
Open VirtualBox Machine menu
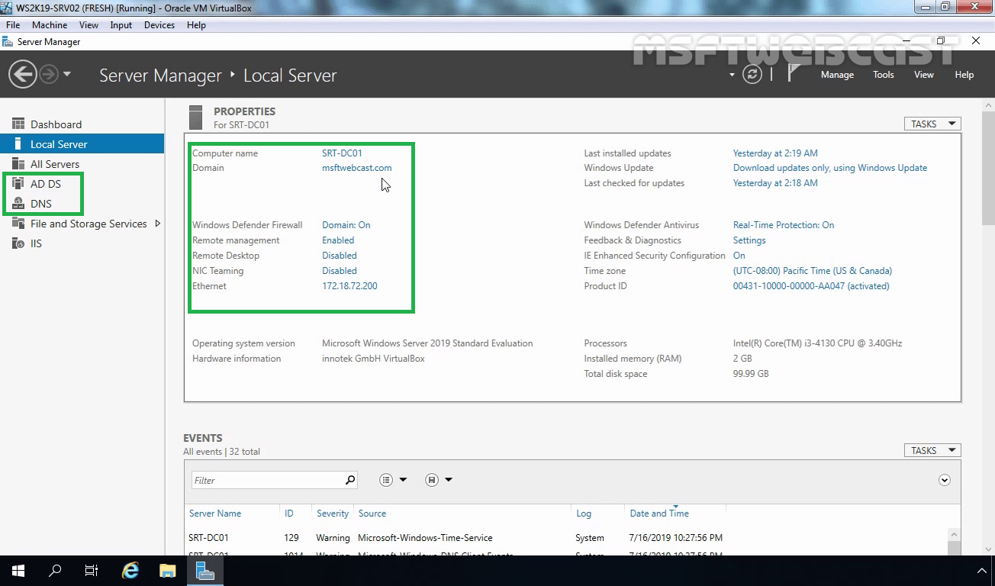(50, 25)
